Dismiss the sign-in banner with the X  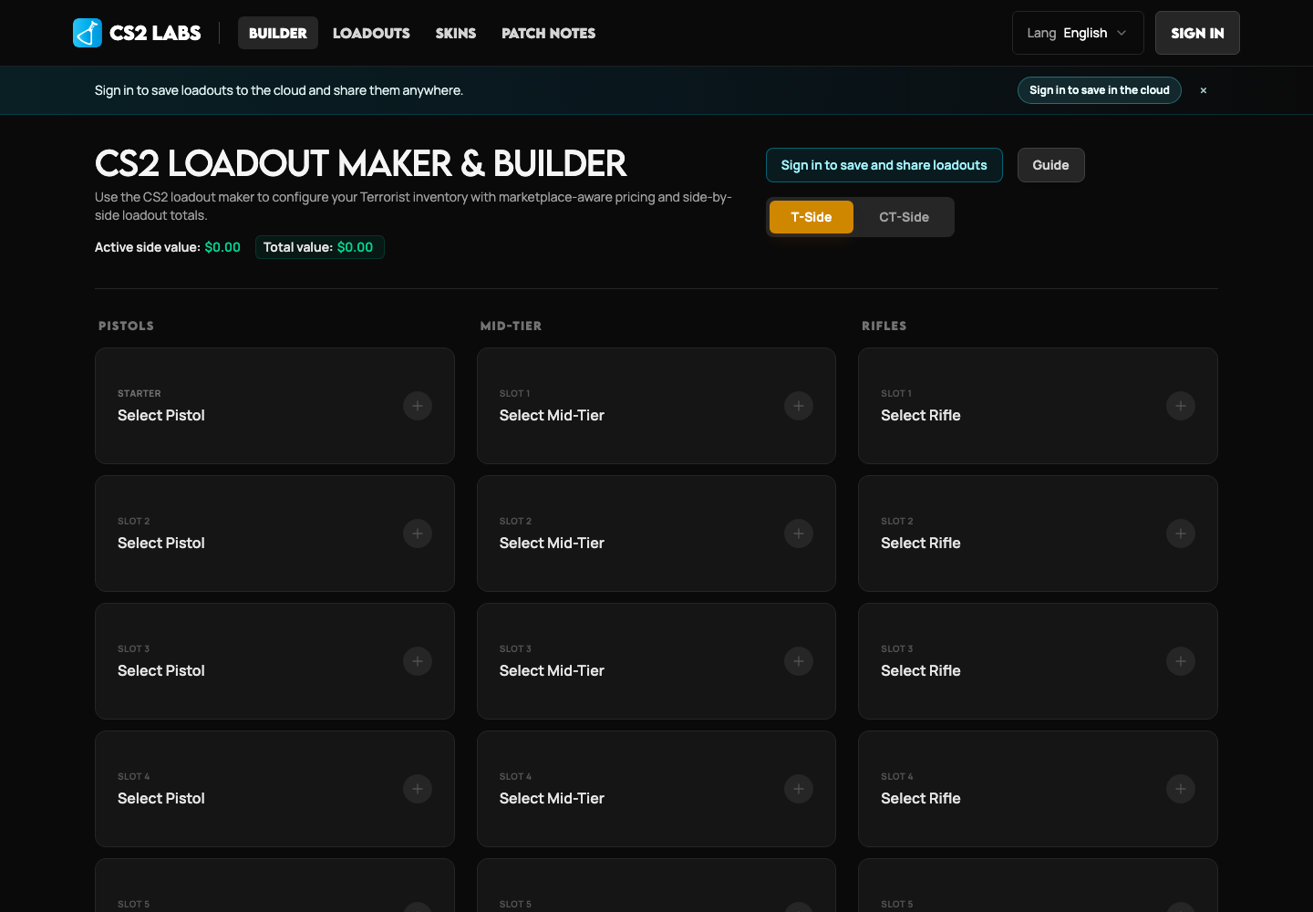1204,90
